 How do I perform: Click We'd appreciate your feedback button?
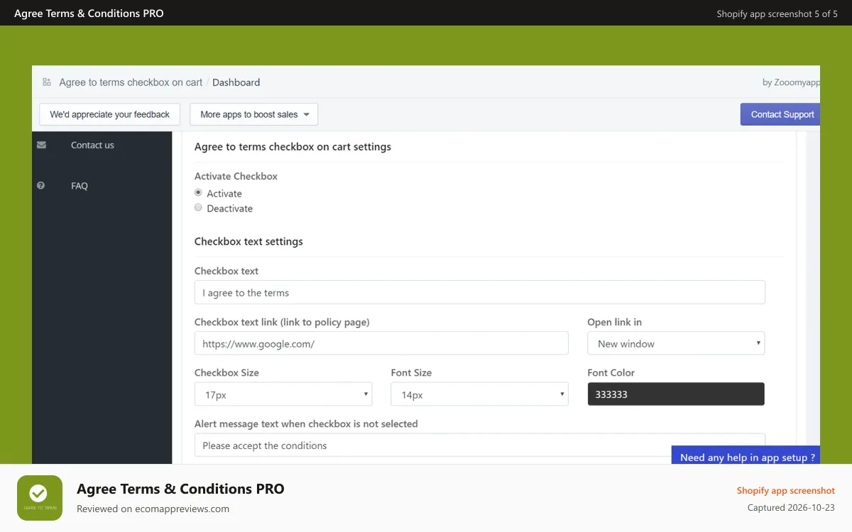pos(110,114)
